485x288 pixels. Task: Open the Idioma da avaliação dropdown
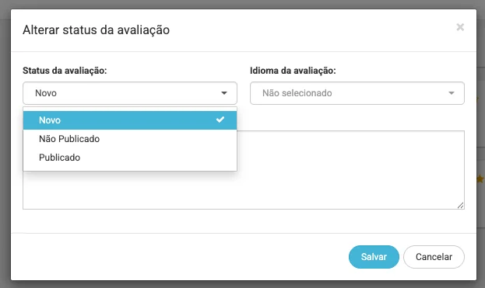[x=357, y=93]
